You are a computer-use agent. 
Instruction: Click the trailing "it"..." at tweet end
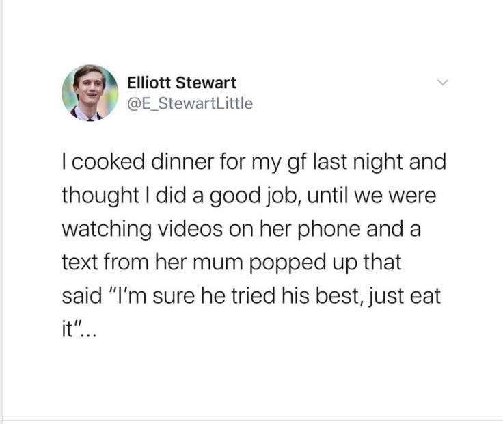point(79,330)
